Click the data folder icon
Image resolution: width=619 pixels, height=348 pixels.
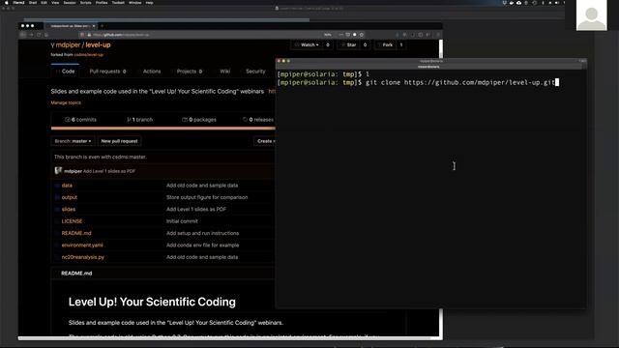tap(57, 186)
